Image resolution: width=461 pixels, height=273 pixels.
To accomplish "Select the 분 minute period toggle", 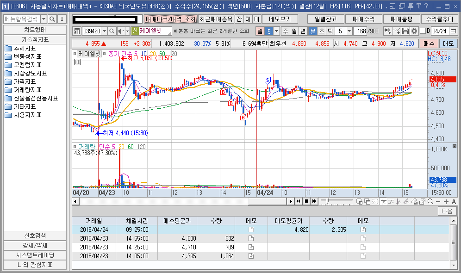I will coord(313,31).
